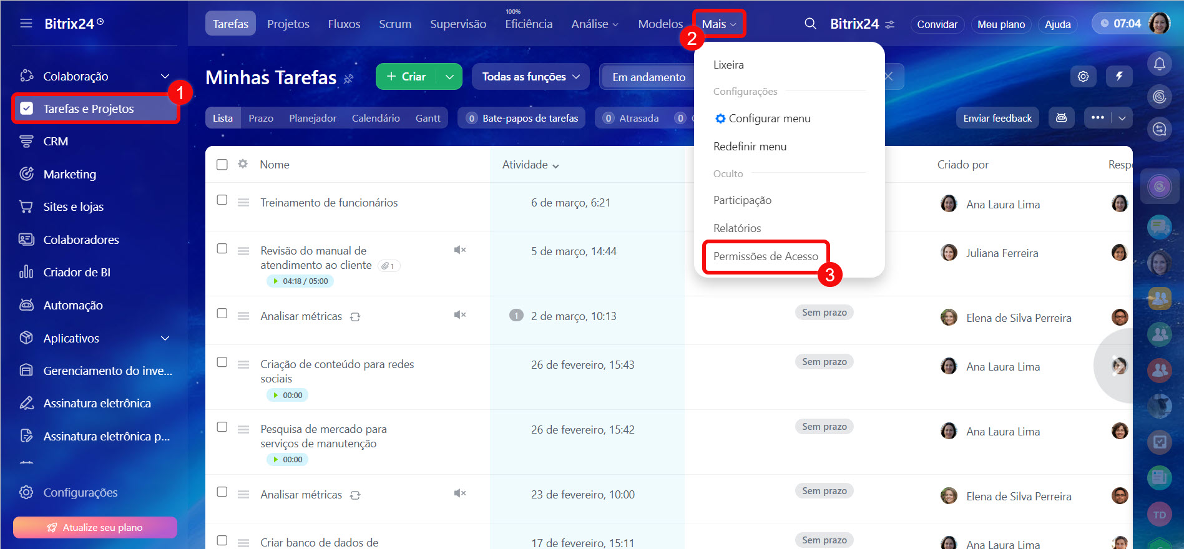Expand the Criar button dropdown arrow
1184x549 pixels.
(x=449, y=77)
